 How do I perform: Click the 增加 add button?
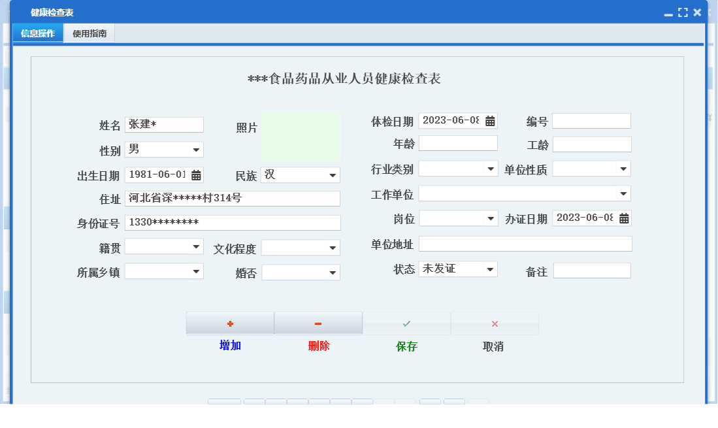(x=230, y=346)
